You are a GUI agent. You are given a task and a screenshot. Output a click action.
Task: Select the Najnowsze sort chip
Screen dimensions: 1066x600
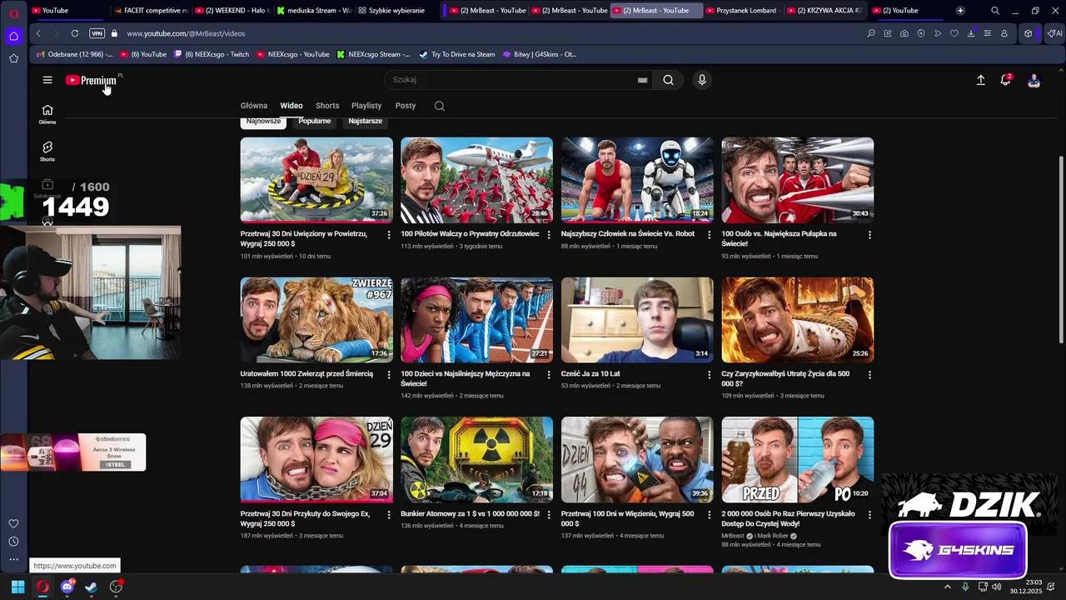coord(263,122)
